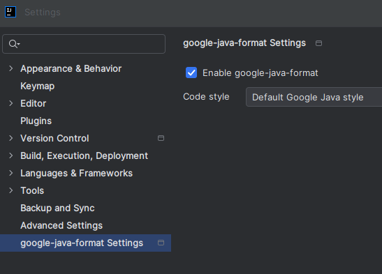This screenshot has width=382, height=274.
Task: Click project-level icon next to page heading
Action: (318, 43)
